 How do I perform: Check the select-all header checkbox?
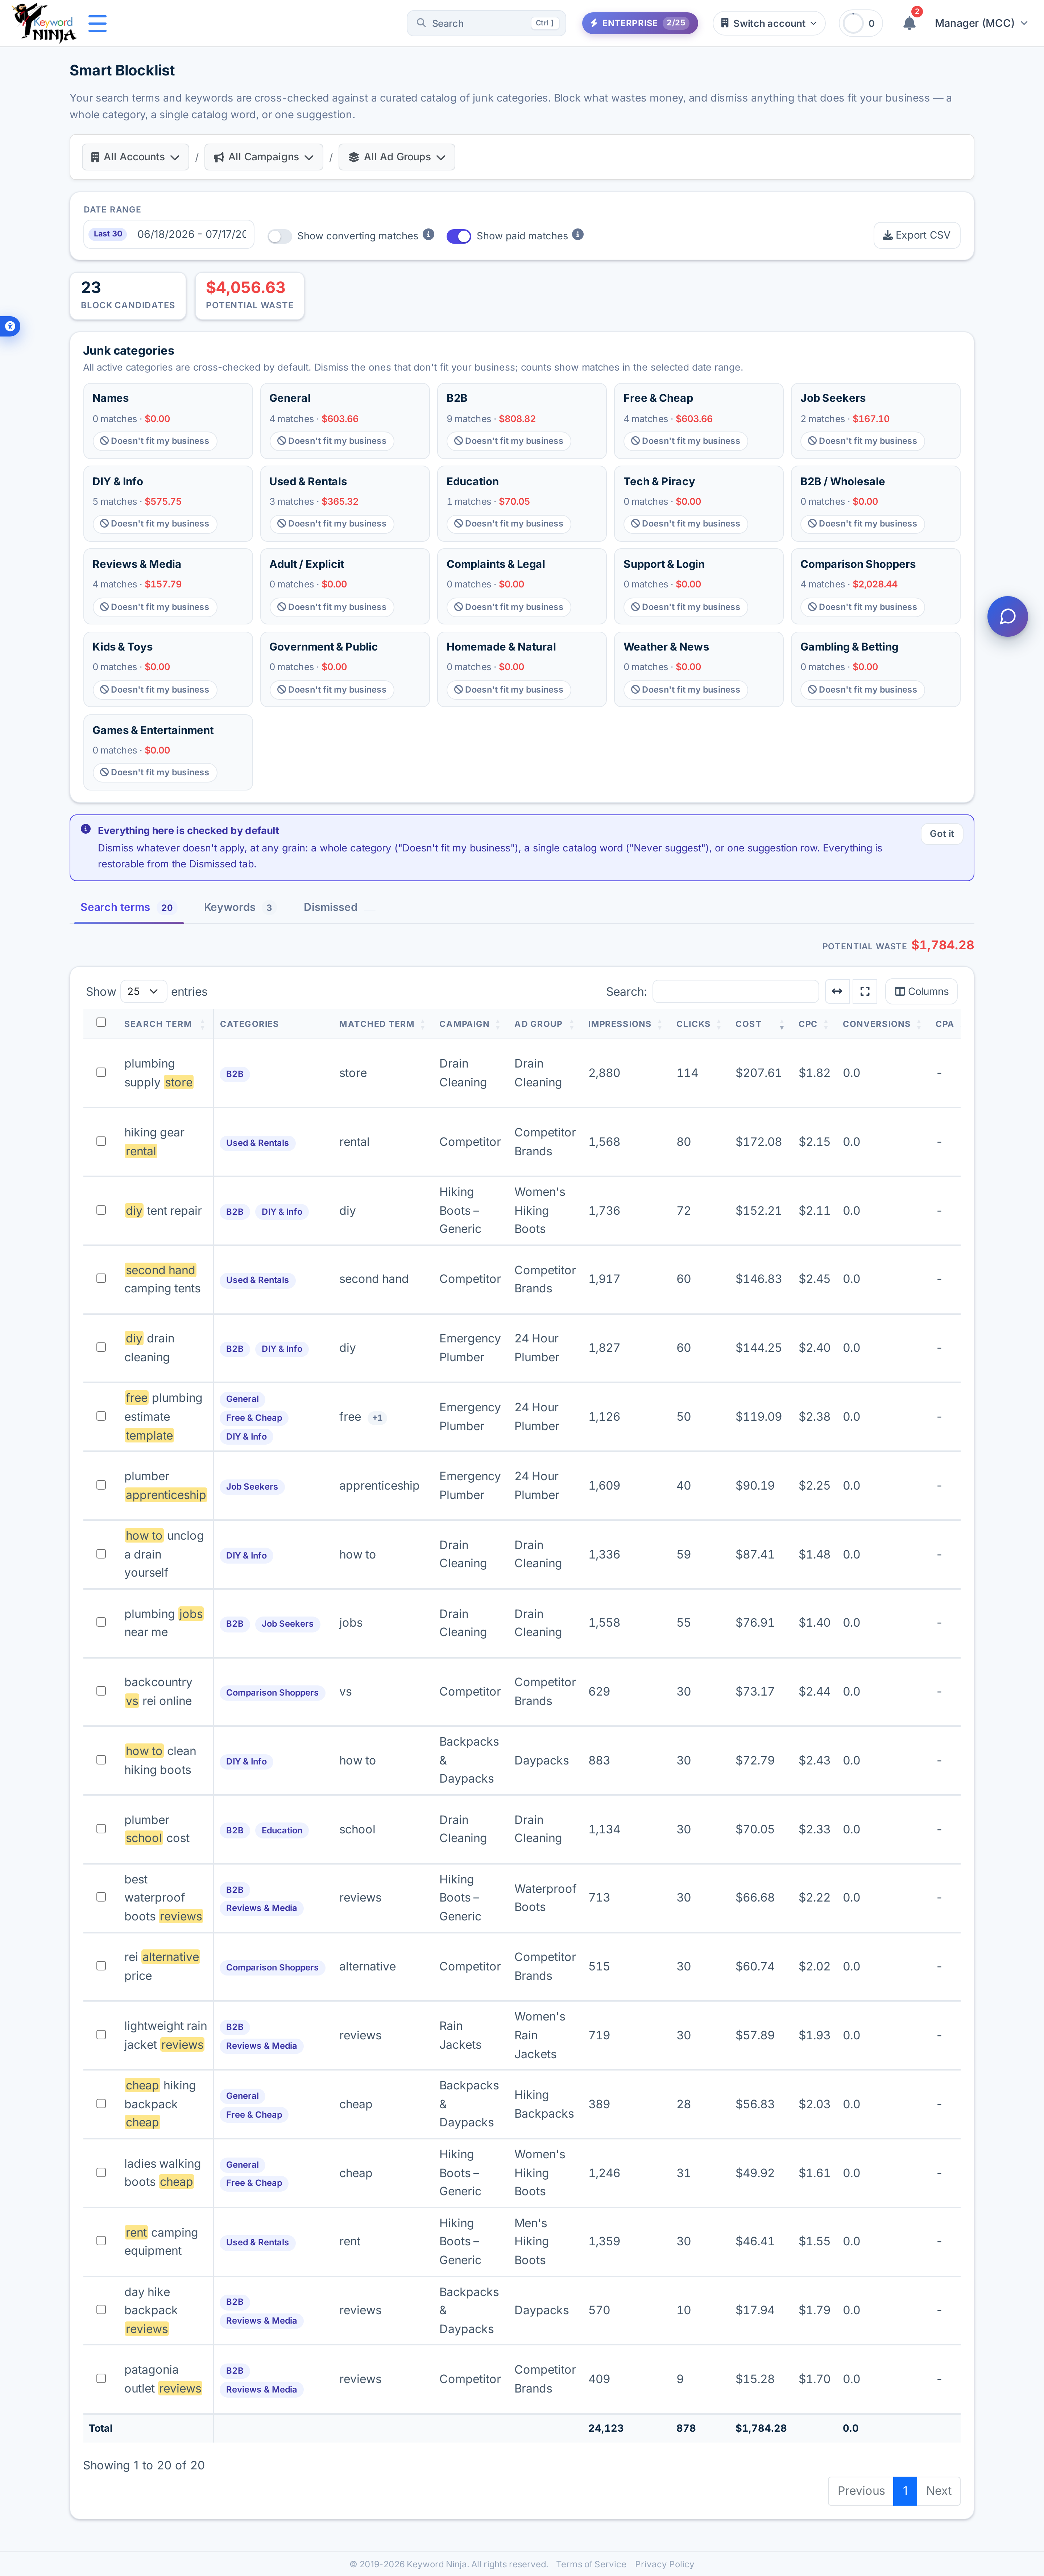tap(101, 1022)
